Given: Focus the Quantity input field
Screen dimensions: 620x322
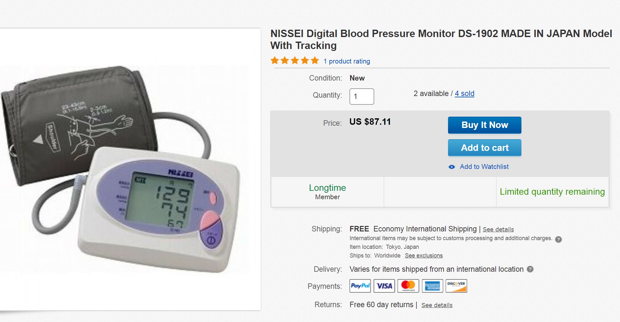Looking at the screenshot, I should (362, 96).
